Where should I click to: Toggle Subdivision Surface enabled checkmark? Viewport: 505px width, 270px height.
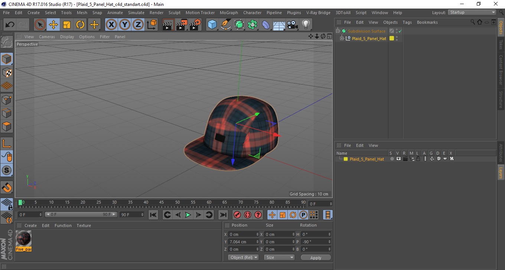(x=400, y=31)
